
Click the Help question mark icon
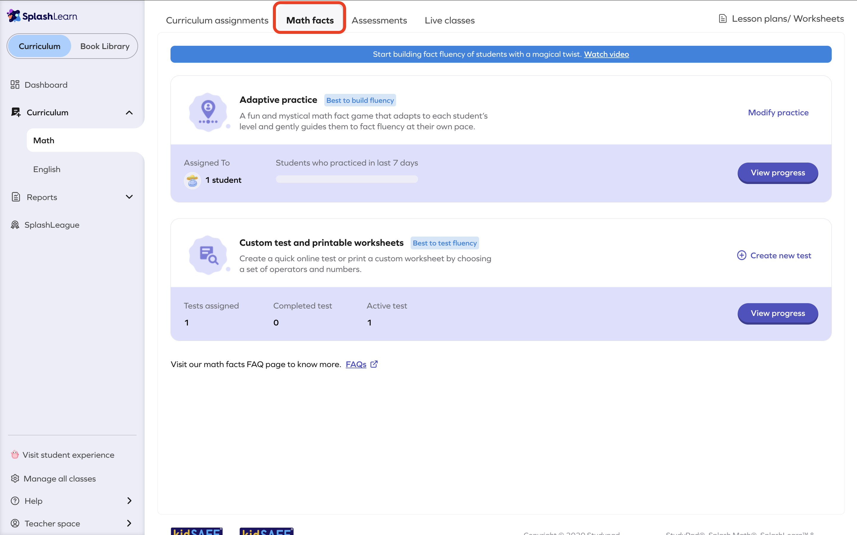click(15, 501)
